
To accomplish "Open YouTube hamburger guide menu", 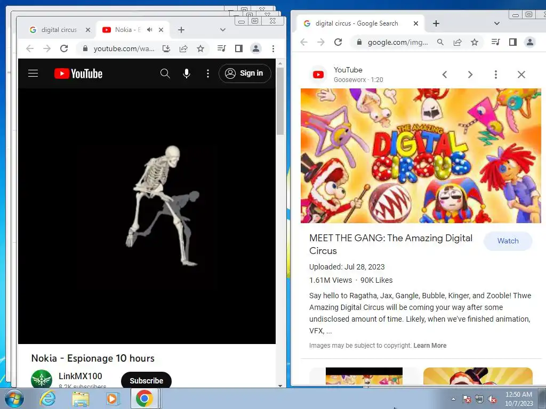I will [33, 73].
